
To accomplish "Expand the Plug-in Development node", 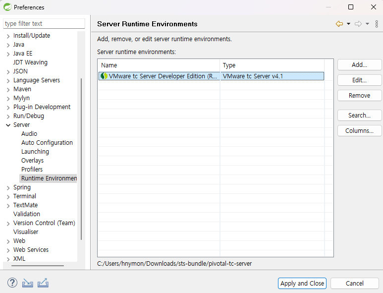I will point(8,108).
